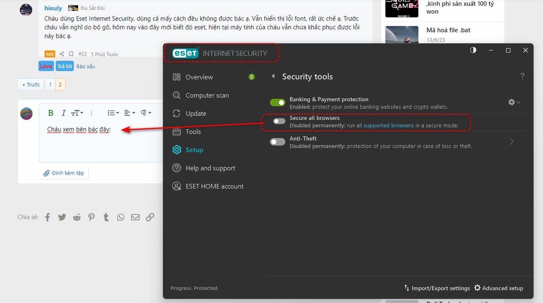Click the Update refresh icon in sidebar
Screen dimensions: 543x303
click(176, 113)
